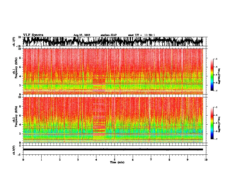Click time axis tick label "7"
The image size is (232, 179).
[x=151, y=160]
